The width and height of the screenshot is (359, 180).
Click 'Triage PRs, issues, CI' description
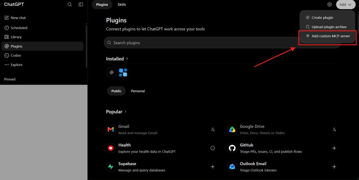[271, 152]
